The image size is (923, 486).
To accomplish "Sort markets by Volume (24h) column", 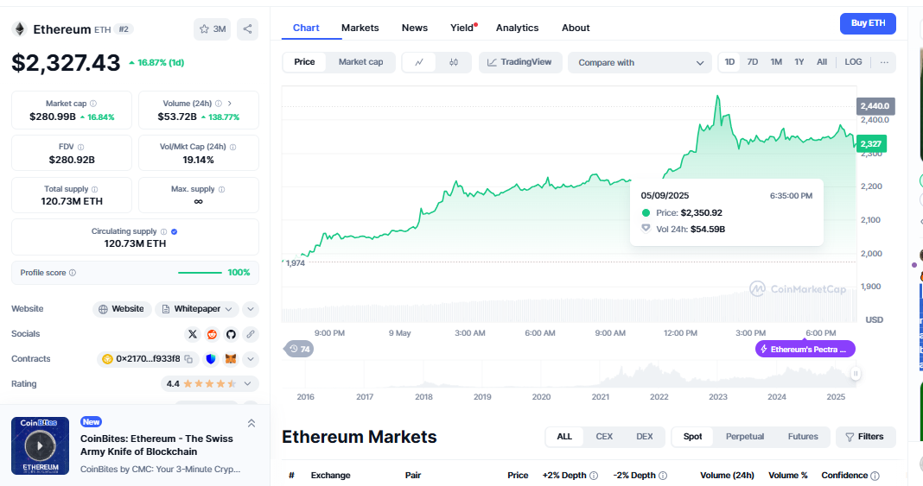I will [x=727, y=476].
